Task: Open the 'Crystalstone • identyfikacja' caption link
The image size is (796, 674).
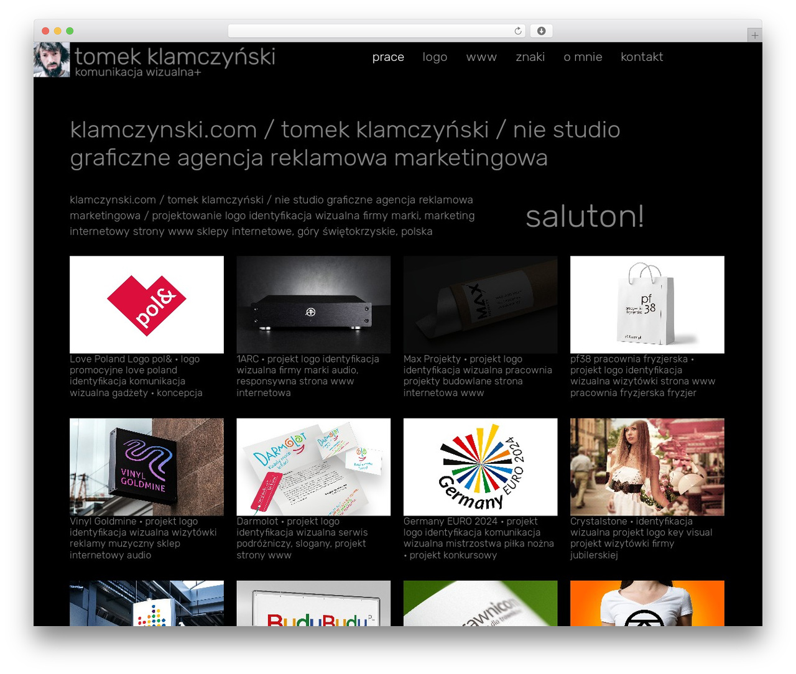Action: click(641, 538)
